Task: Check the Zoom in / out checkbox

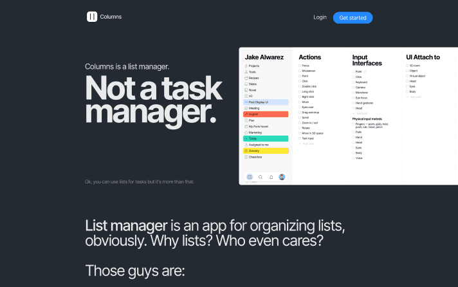Action: pos(300,123)
